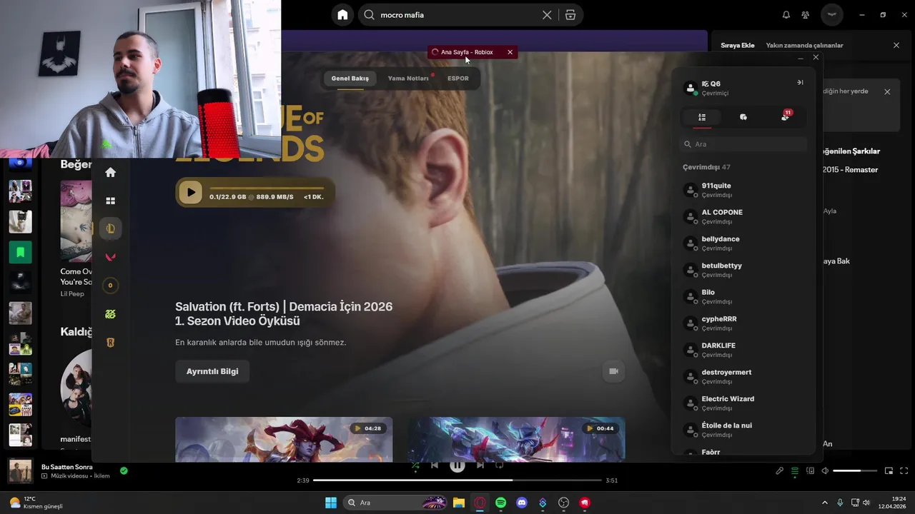Click League download progress bar

[267, 188]
